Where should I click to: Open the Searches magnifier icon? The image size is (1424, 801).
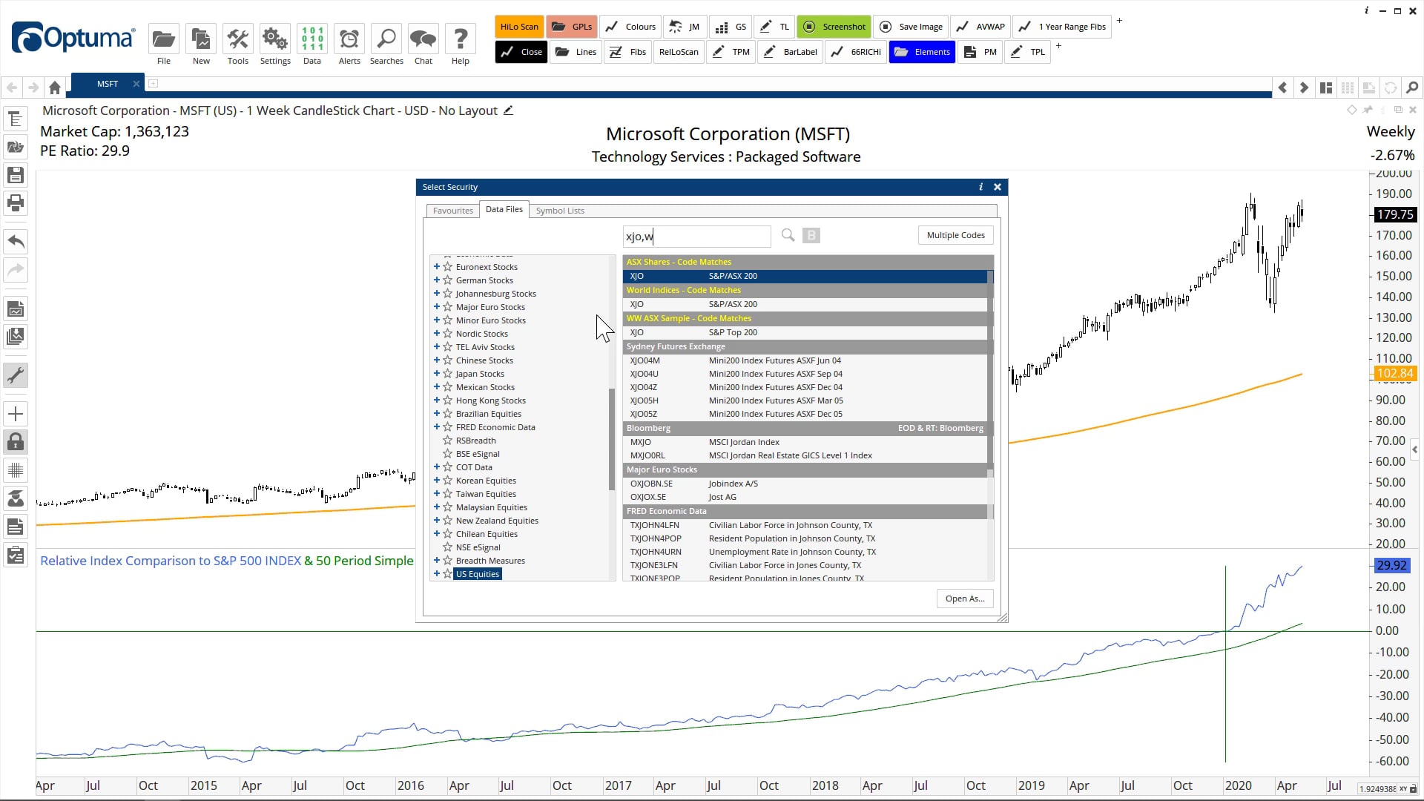coord(386,39)
